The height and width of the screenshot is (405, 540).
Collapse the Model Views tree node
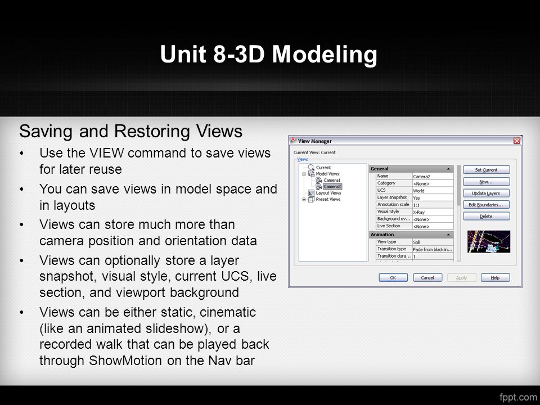[304, 174]
